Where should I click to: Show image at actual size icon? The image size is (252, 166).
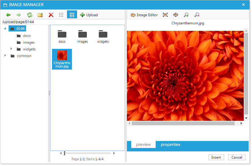point(176,15)
